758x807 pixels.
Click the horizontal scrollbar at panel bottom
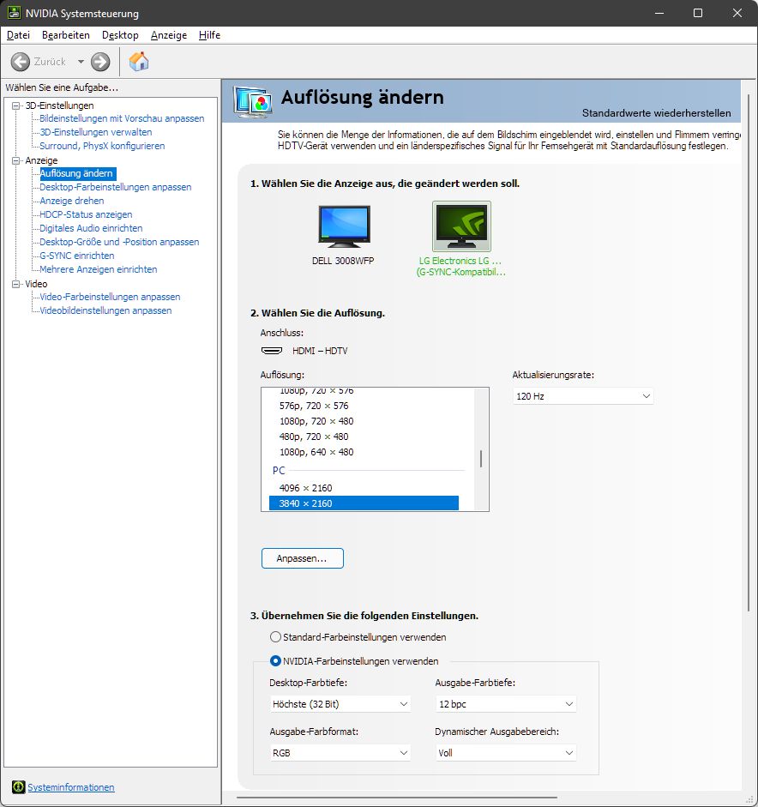397,798
